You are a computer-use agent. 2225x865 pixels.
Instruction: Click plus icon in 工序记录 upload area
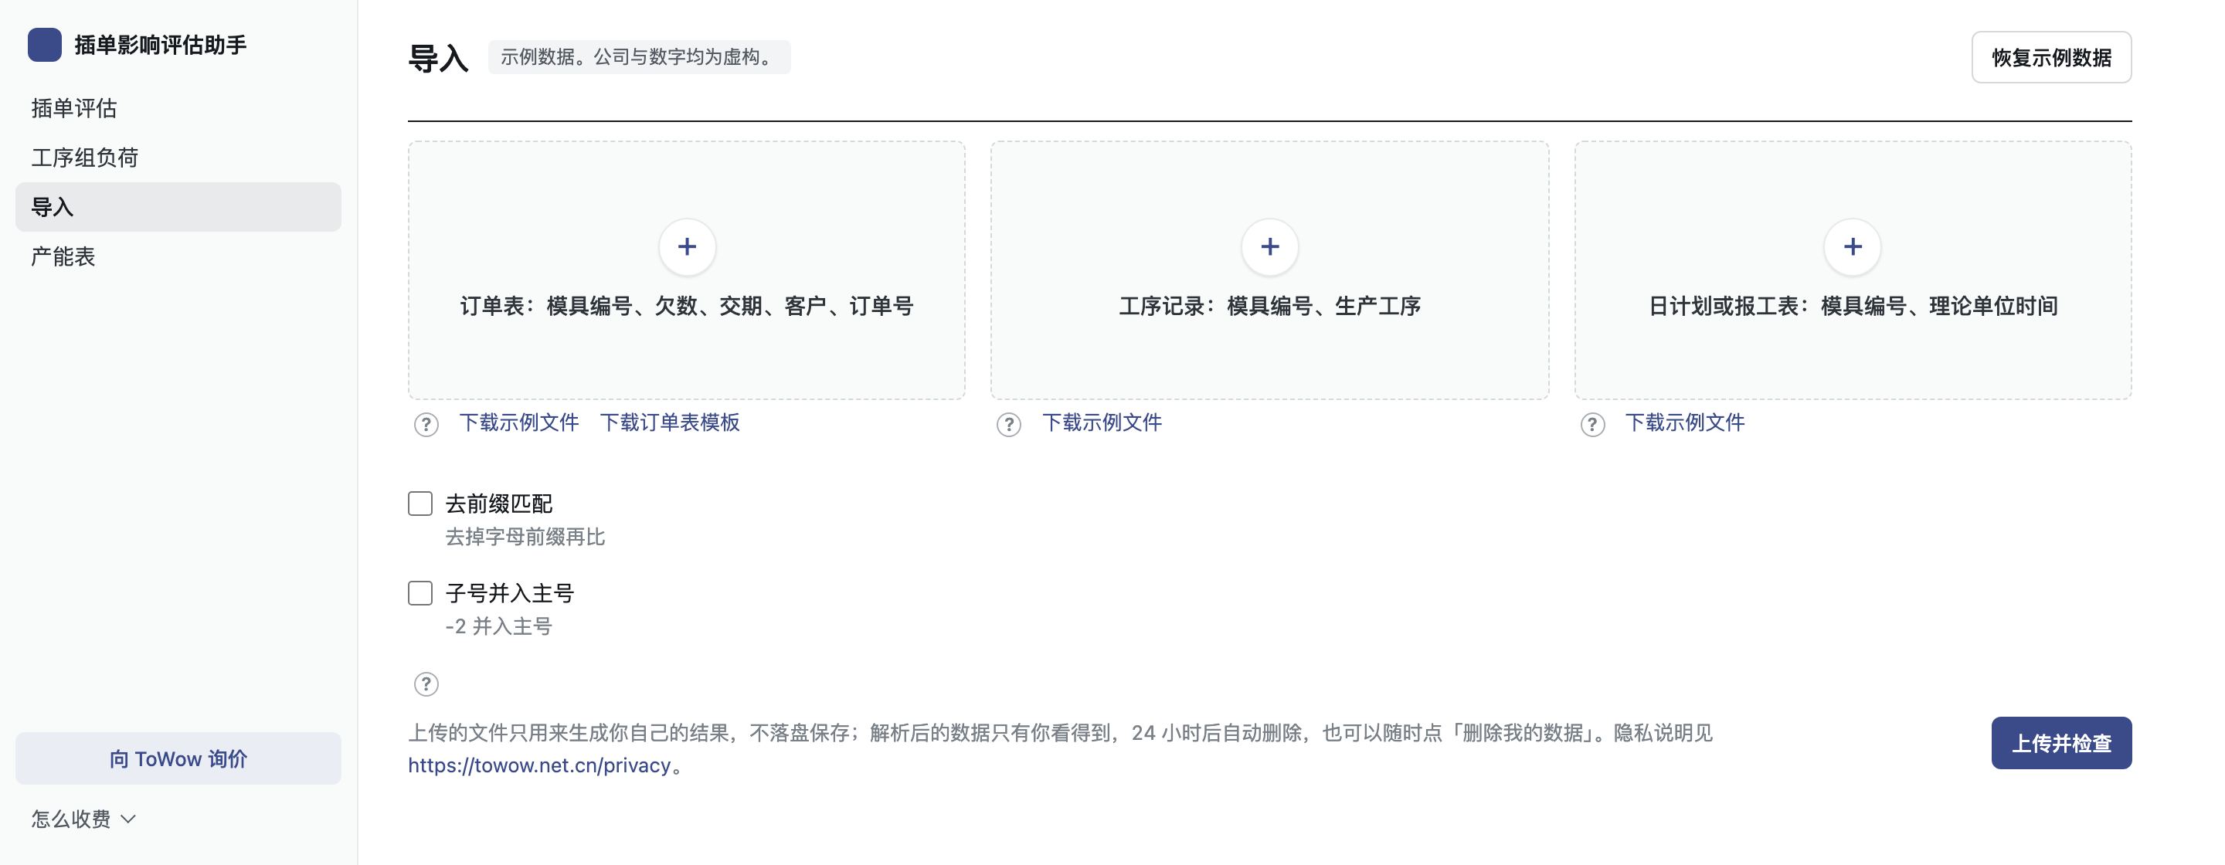(x=1269, y=247)
